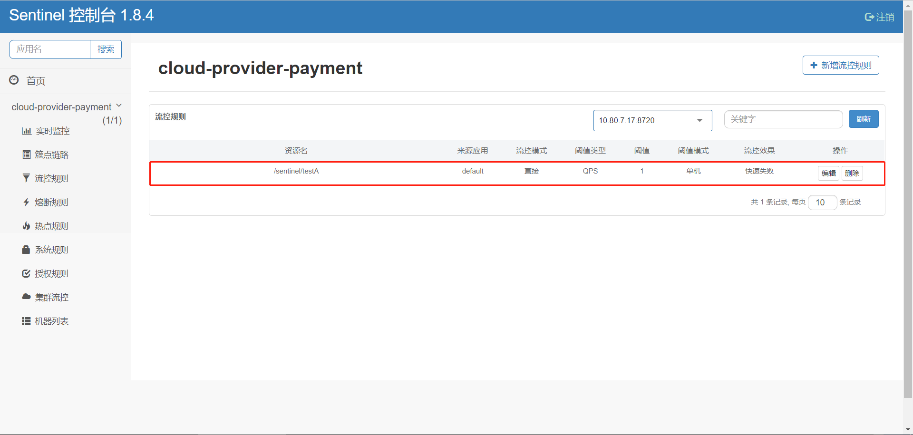The width and height of the screenshot is (913, 435).
Task: Open 熔断规则 in the sidebar
Action: 52,202
